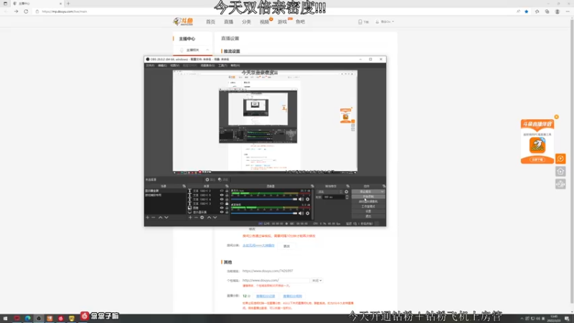Move selected source down
574x323 pixels.
215,217
